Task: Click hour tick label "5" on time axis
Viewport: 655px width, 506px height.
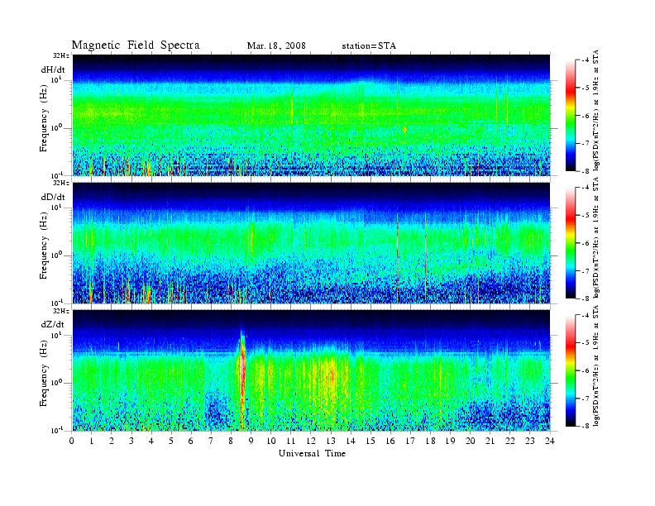Action: tap(171, 441)
